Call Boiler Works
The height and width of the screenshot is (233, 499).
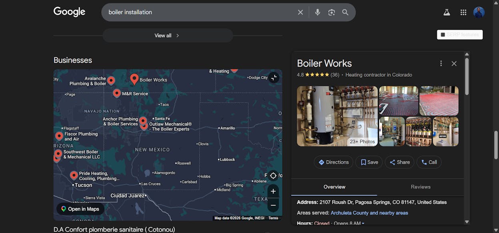click(x=429, y=162)
